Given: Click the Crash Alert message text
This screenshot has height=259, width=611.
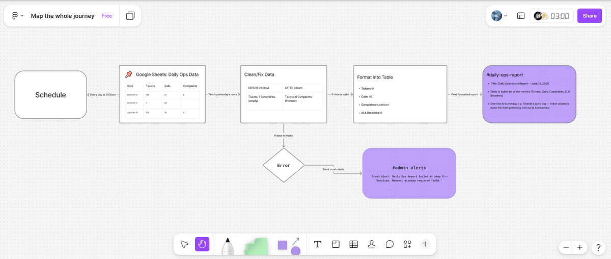Looking at the screenshot, I should 409,178.
